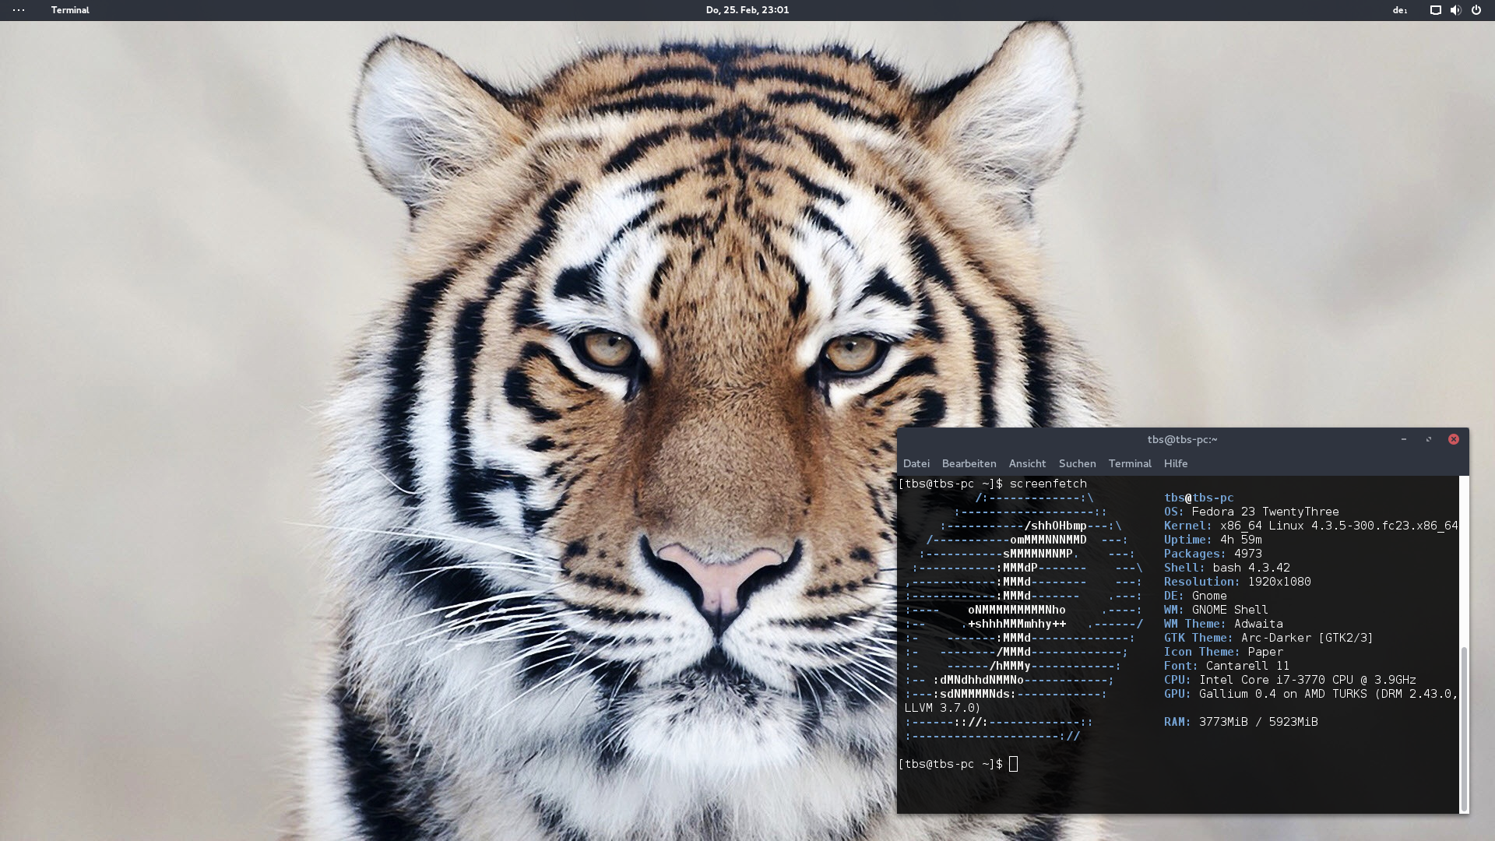Open the power icon system menu
The image size is (1495, 841).
[1476, 10]
